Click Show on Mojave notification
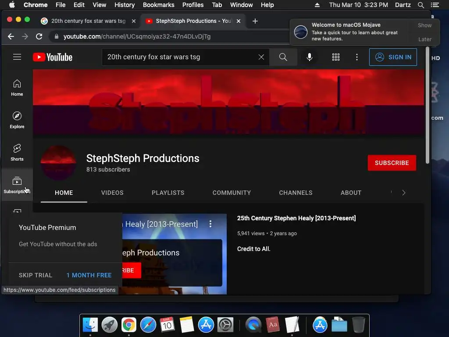 coord(424,25)
